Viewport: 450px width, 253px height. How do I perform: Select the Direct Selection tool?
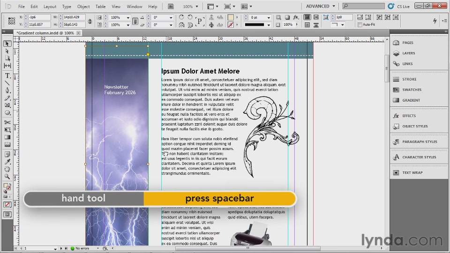pyautogui.click(x=7, y=51)
